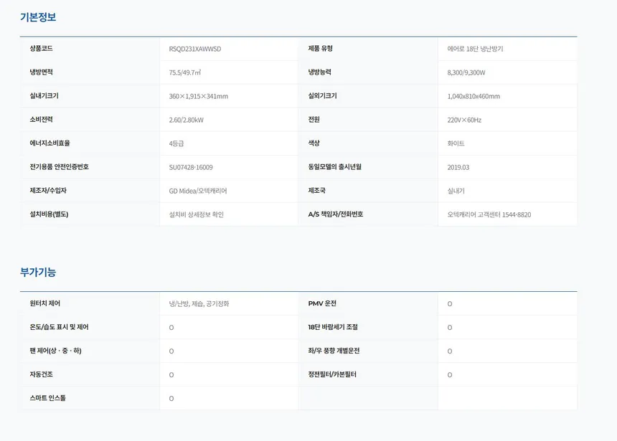Click the 설치비용(별도) label

tap(50, 214)
